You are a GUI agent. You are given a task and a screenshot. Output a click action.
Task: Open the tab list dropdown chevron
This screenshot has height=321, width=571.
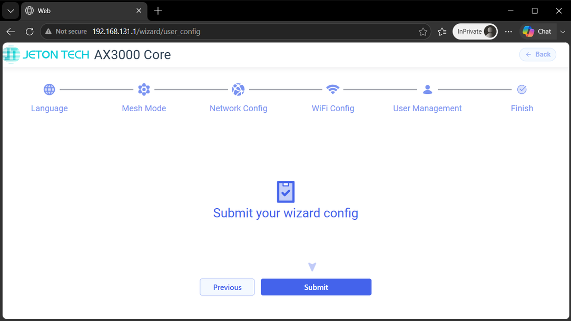coord(11,11)
